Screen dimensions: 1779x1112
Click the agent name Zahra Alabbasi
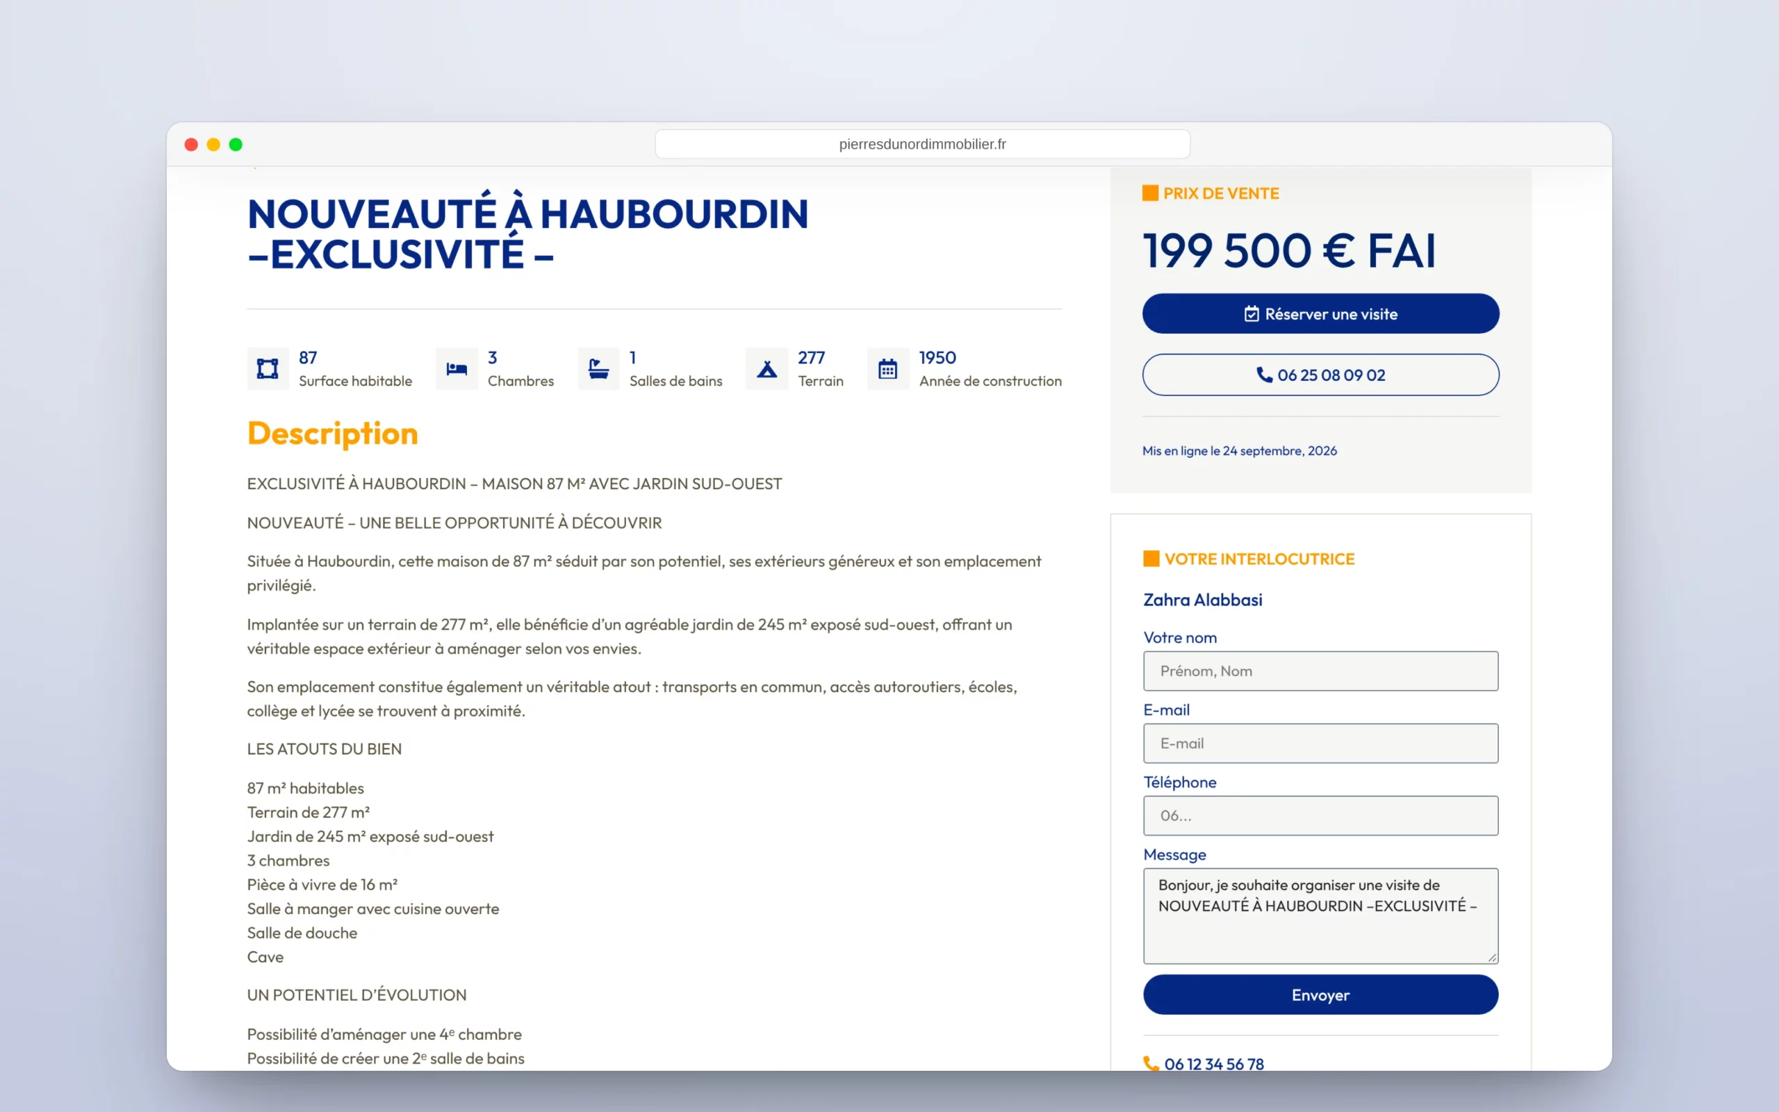pos(1203,599)
